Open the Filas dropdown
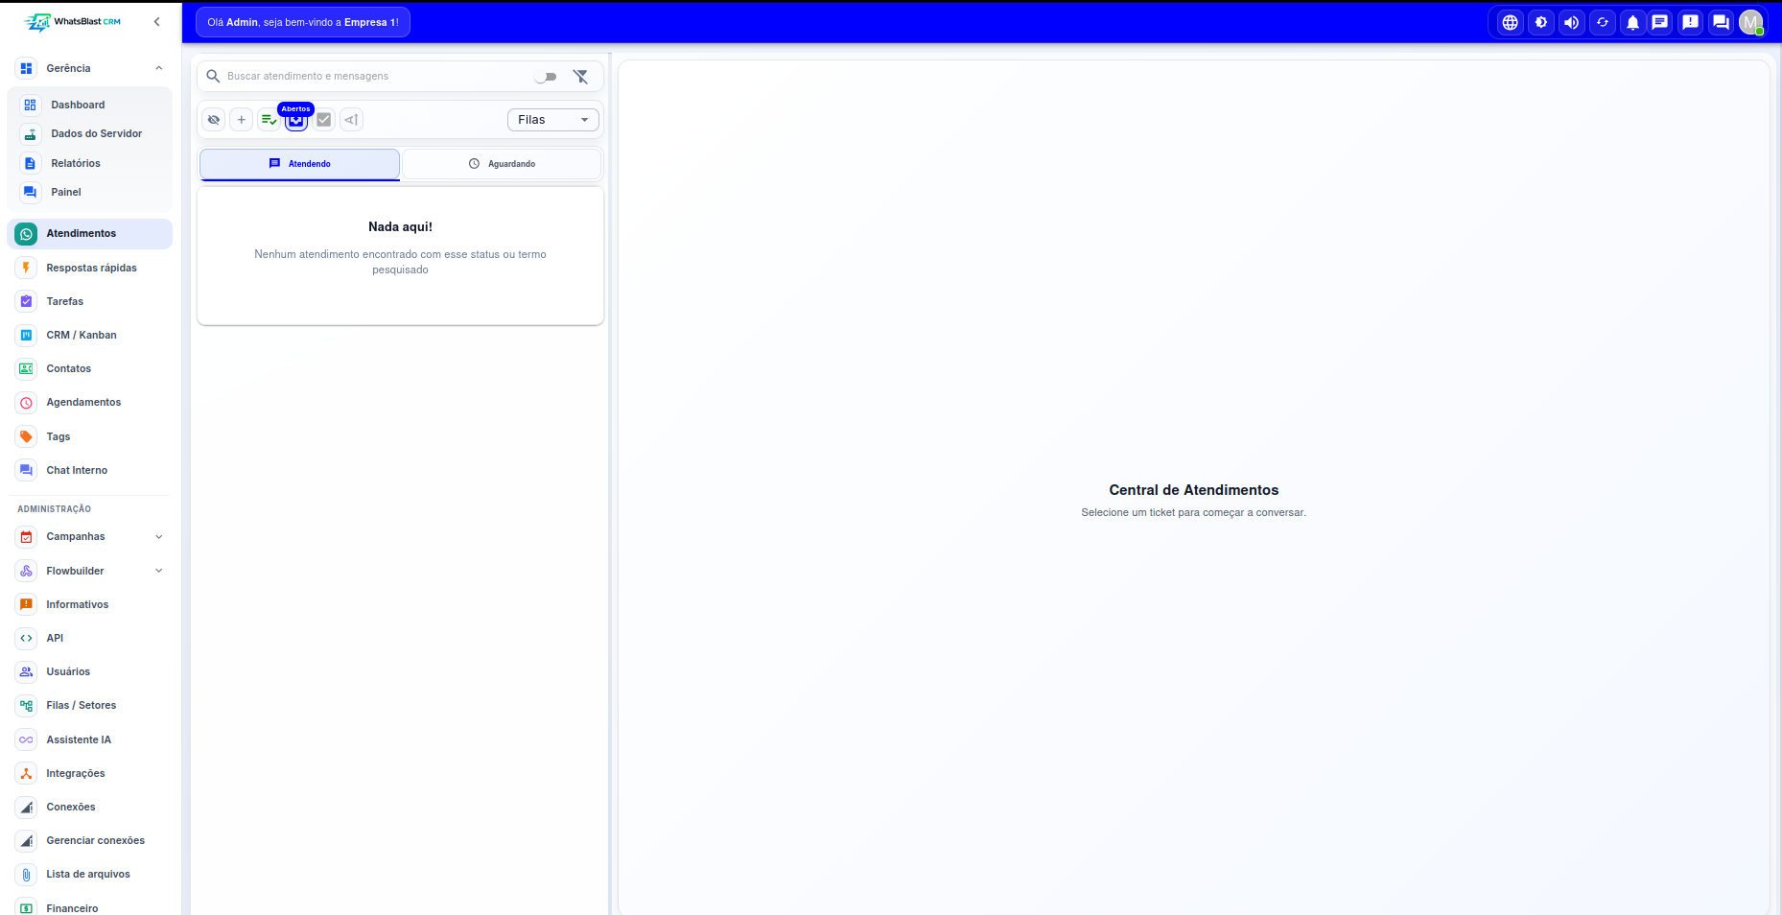Viewport: 1782px width, 915px height. point(553,120)
